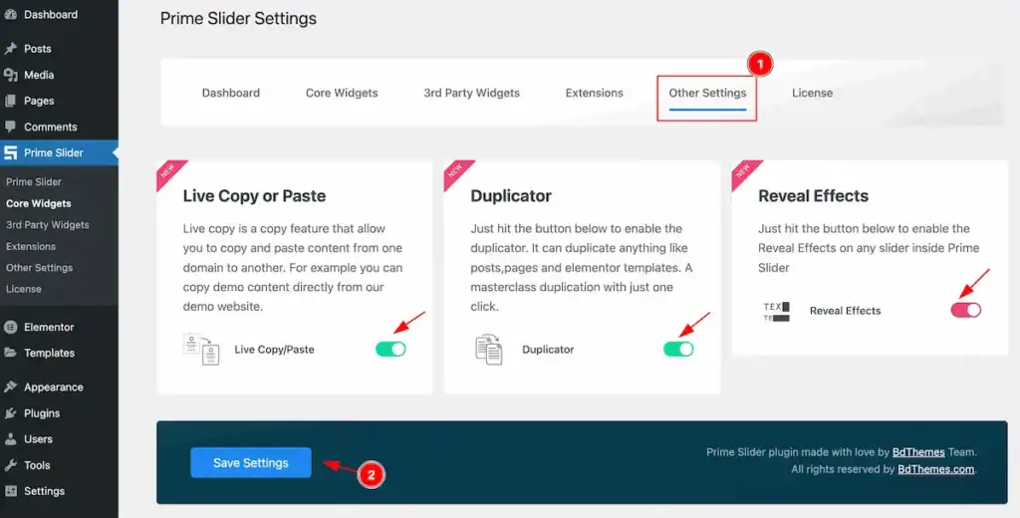This screenshot has width=1020, height=518.
Task: Open Extensions in sidebar submenu
Action: (x=31, y=246)
